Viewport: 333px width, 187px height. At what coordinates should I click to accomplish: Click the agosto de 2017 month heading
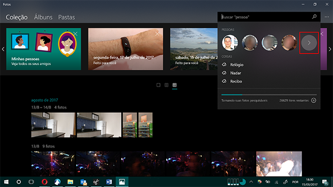pos(45,100)
